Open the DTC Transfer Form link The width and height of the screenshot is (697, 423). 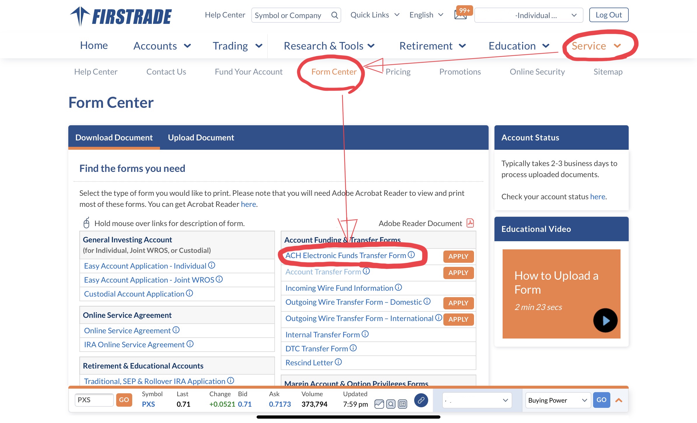point(317,348)
